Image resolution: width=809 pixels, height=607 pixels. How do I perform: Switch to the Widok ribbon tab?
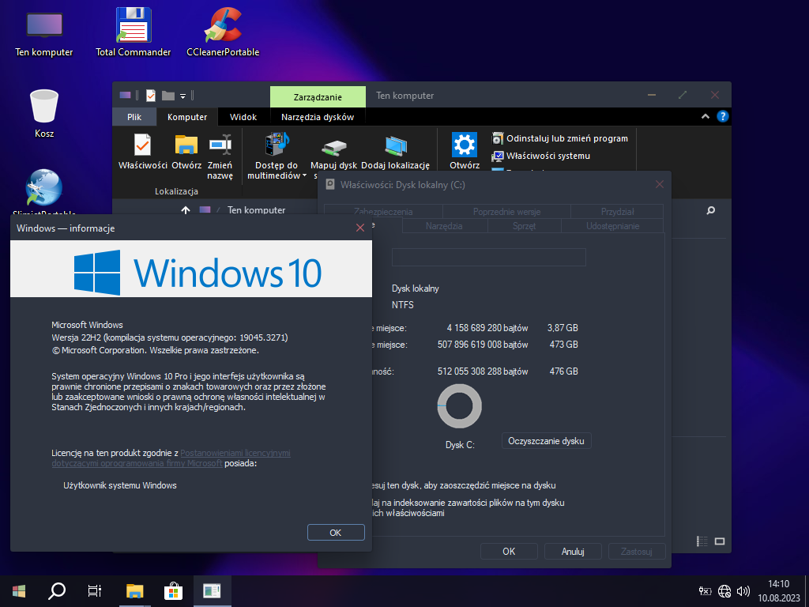[x=243, y=117]
